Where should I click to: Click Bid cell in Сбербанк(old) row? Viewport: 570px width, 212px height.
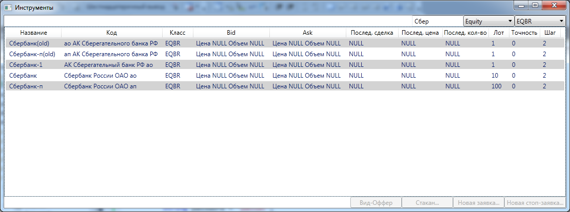[230, 43]
